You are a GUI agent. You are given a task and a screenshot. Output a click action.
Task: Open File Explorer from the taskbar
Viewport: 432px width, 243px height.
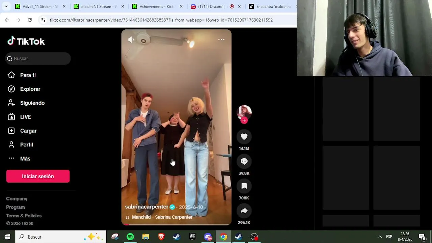coord(146,237)
